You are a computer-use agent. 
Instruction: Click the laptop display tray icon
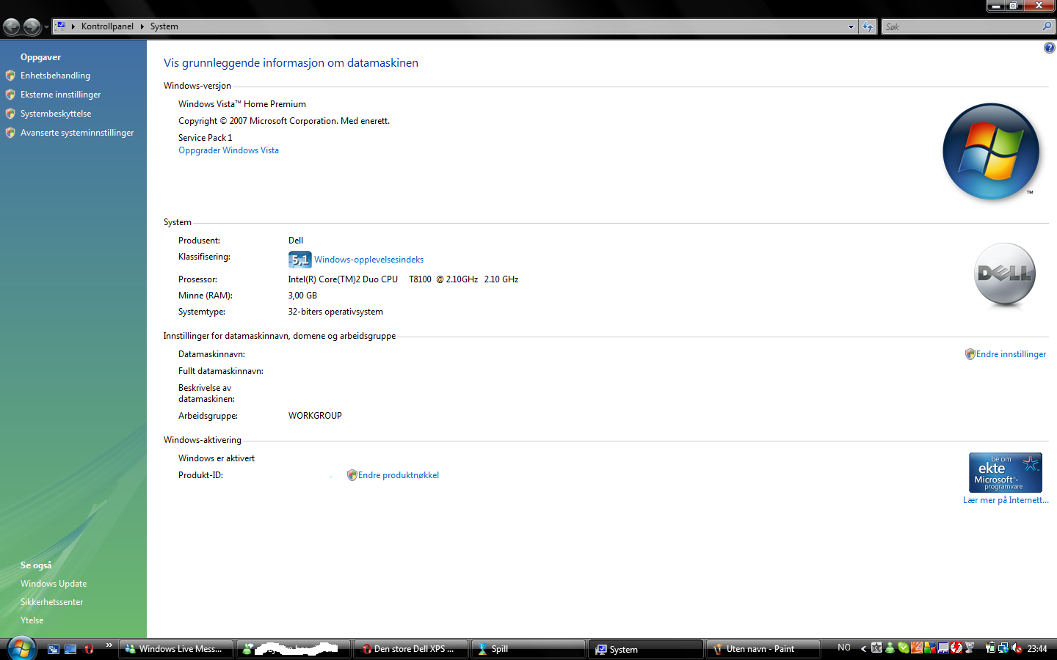(x=943, y=648)
